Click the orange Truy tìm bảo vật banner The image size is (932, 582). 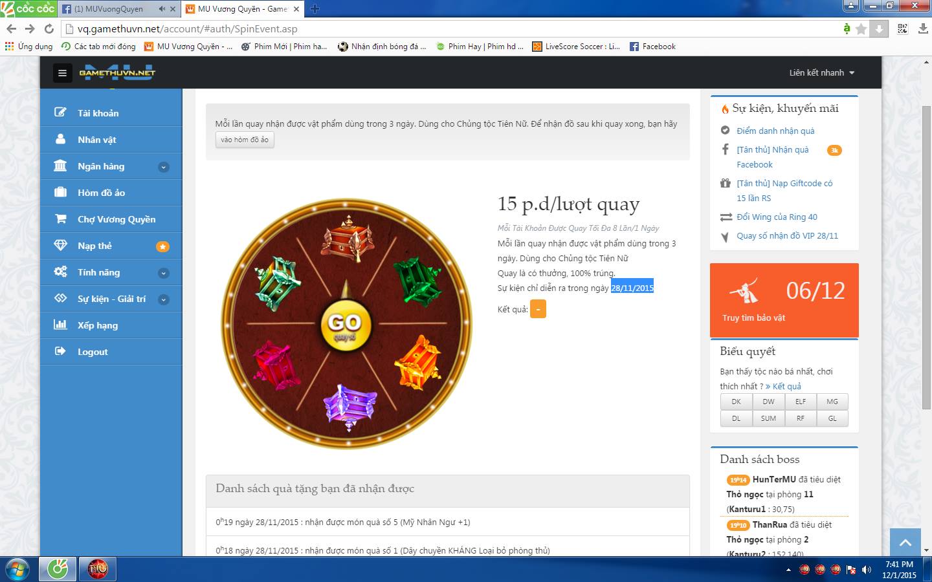tap(784, 300)
